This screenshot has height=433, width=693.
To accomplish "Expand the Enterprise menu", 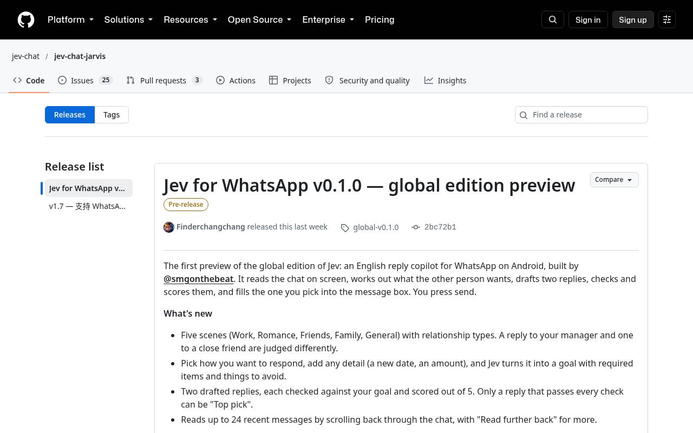I will (x=328, y=19).
